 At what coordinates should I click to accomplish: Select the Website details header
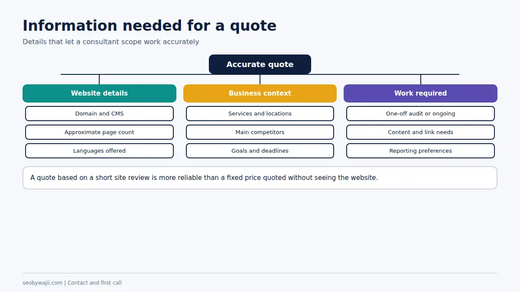click(99, 93)
